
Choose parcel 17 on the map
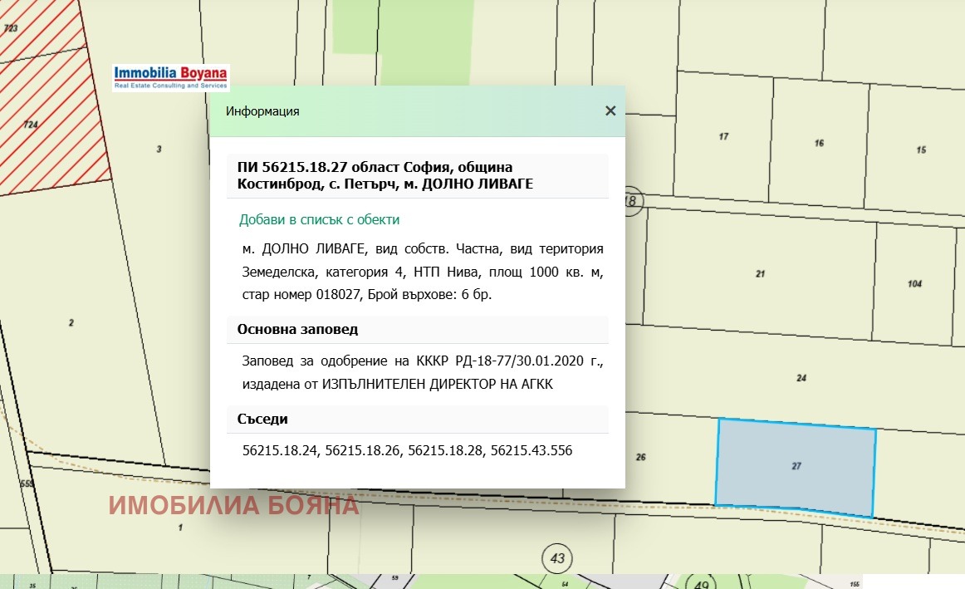tap(723, 136)
